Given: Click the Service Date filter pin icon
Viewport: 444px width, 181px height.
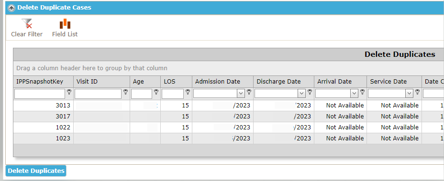Looking at the screenshot, I should (x=417, y=92).
